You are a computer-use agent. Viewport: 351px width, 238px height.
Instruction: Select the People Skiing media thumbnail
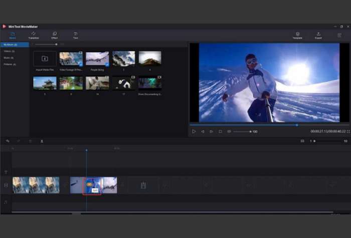[x=97, y=59]
